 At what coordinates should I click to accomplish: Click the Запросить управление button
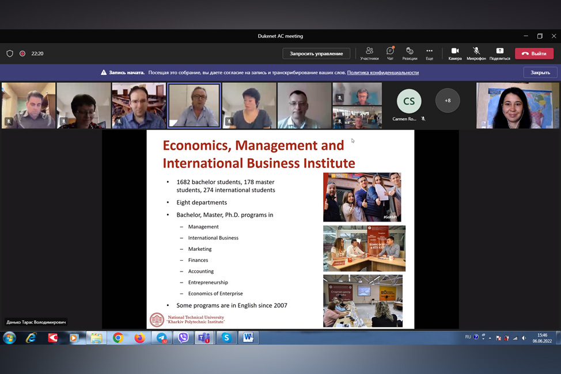tap(316, 54)
